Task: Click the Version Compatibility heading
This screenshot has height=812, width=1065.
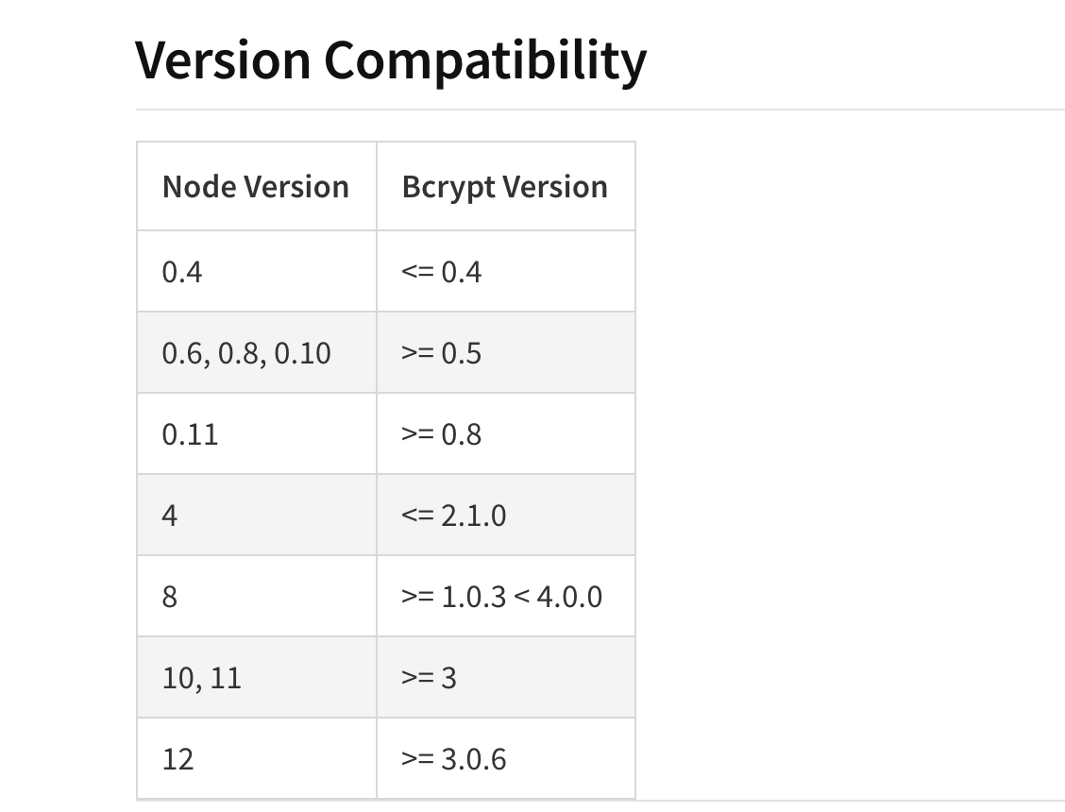Action: tap(390, 60)
